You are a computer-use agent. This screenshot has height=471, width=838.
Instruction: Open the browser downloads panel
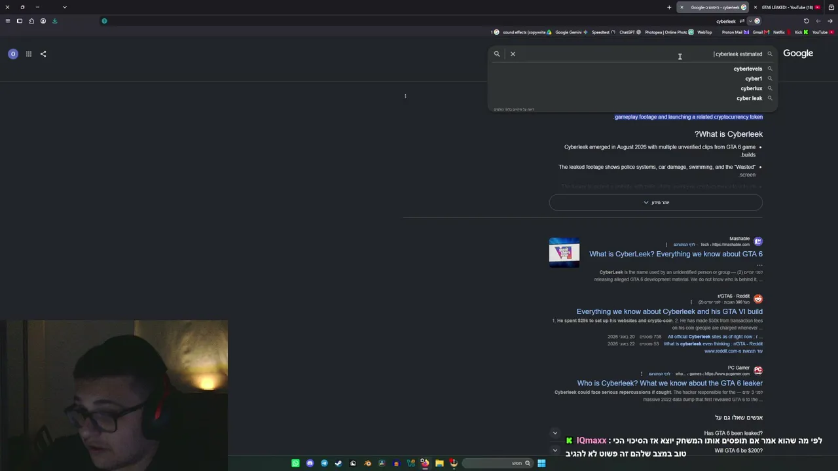click(x=55, y=21)
